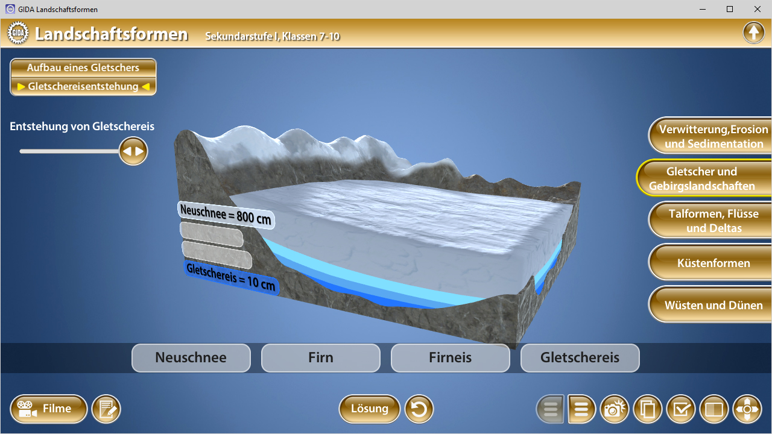Click the lower empty label placeholder
772x434 pixels.
[x=217, y=254]
